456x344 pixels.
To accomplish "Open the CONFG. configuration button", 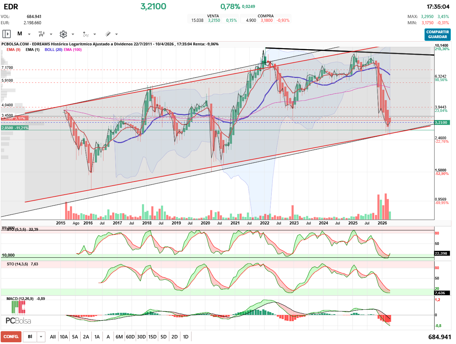I will pos(11,337).
